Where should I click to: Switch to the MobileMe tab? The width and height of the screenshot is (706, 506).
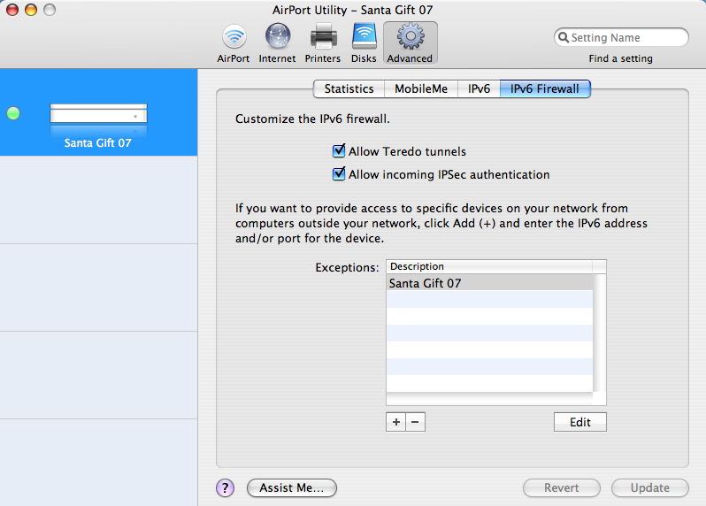(421, 88)
